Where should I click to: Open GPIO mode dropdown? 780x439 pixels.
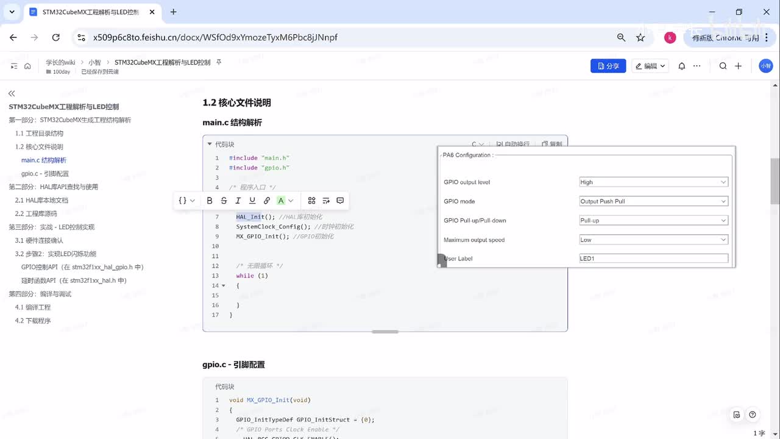coord(654,201)
